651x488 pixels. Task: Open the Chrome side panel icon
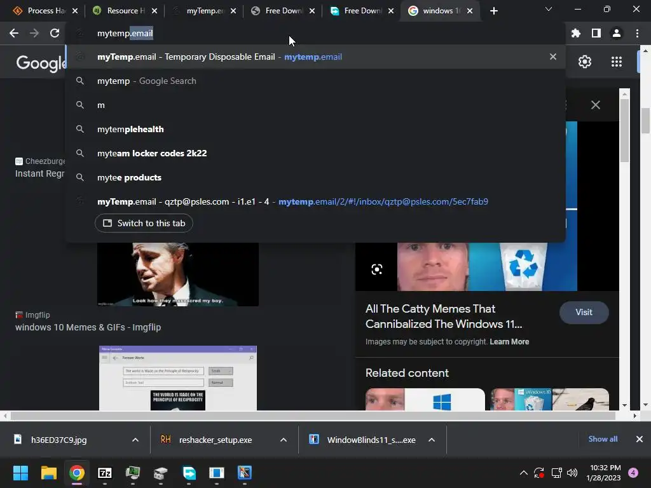[x=596, y=33]
